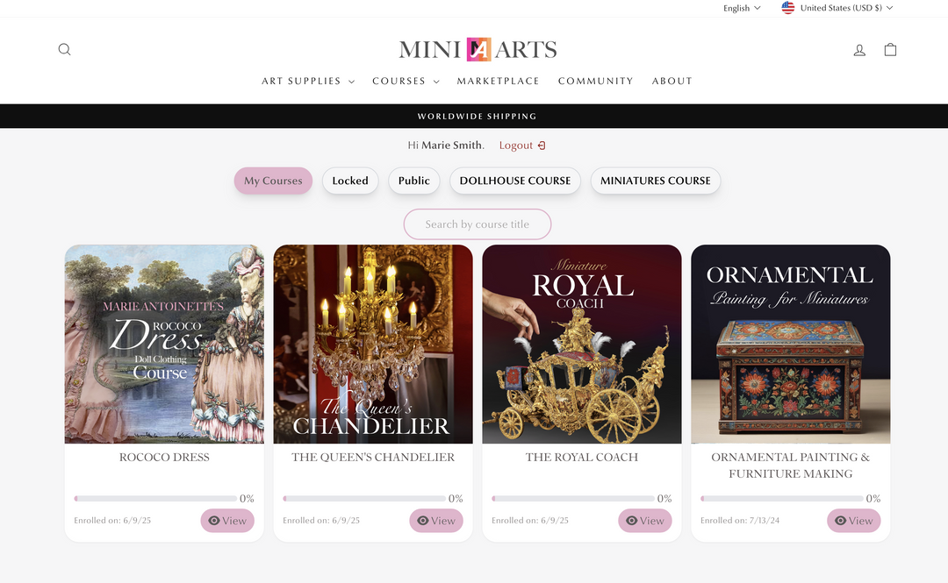Click the Ornamental Painting progress bar
948x583 pixels.
(x=781, y=499)
